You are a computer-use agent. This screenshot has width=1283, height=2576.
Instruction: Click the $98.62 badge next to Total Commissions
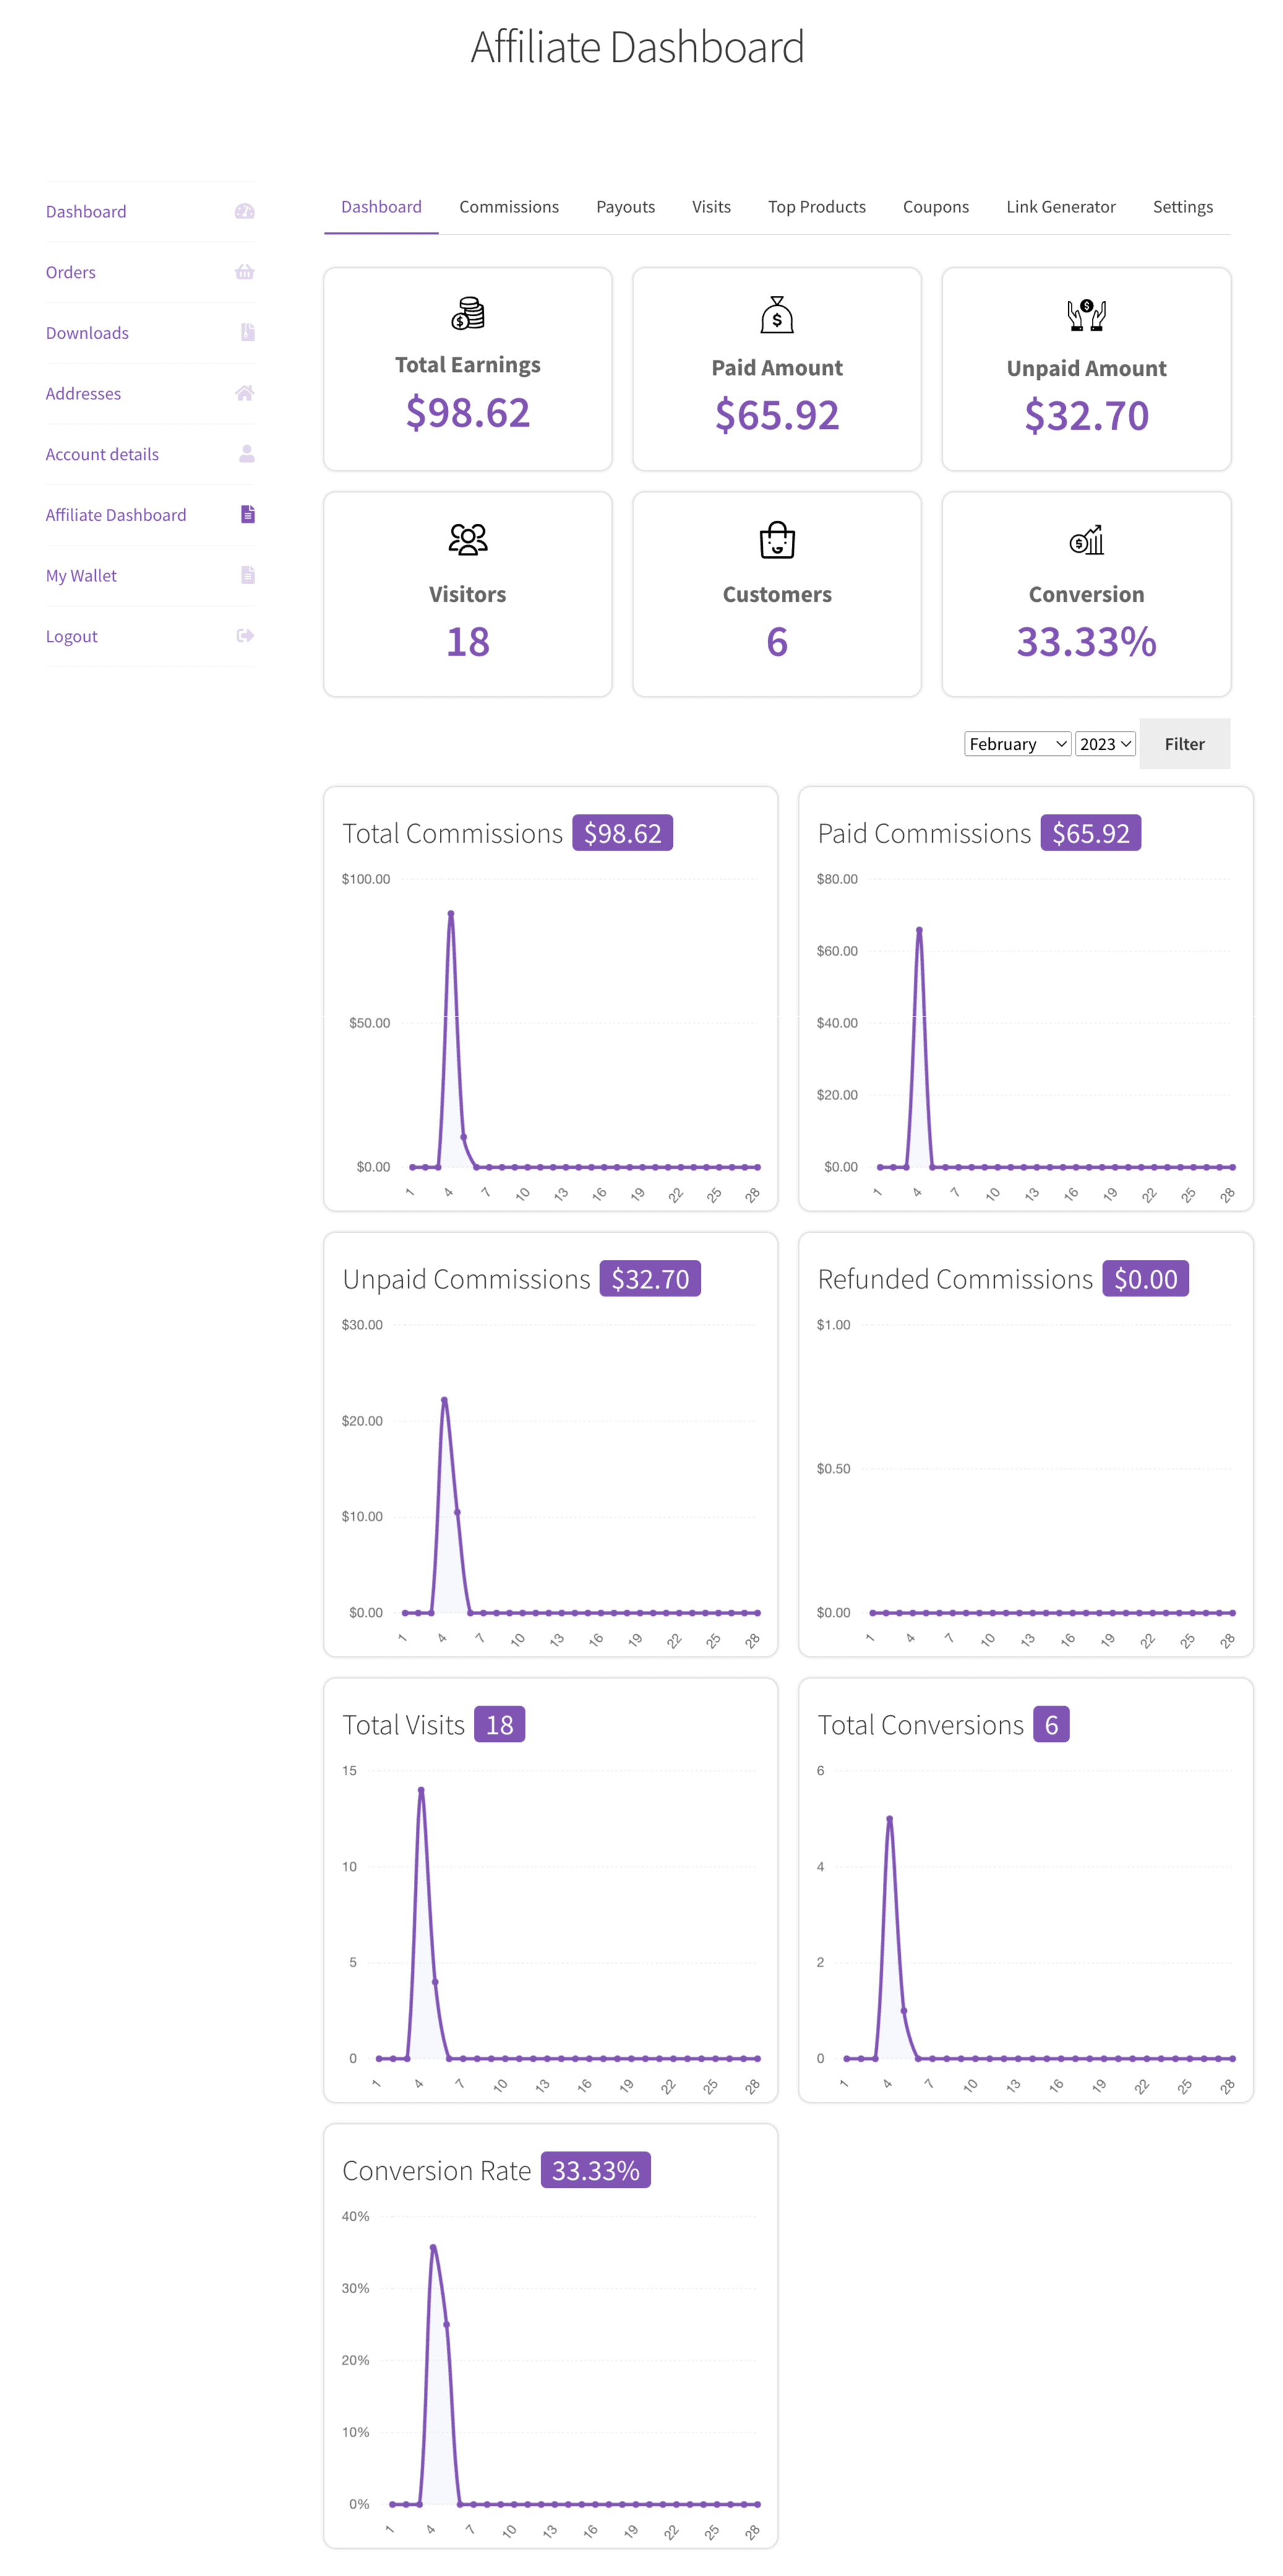point(622,833)
